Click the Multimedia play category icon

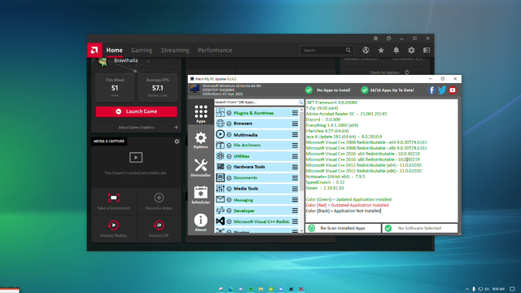[x=220, y=134]
